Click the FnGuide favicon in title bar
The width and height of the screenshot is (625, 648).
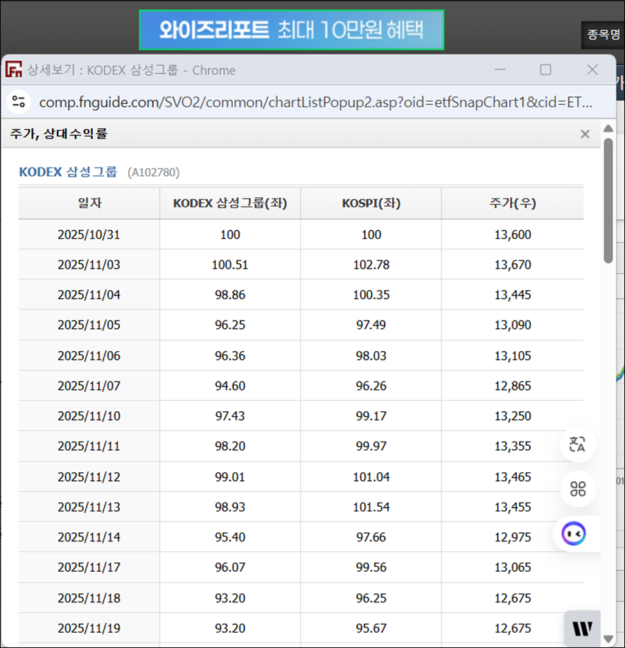14,69
